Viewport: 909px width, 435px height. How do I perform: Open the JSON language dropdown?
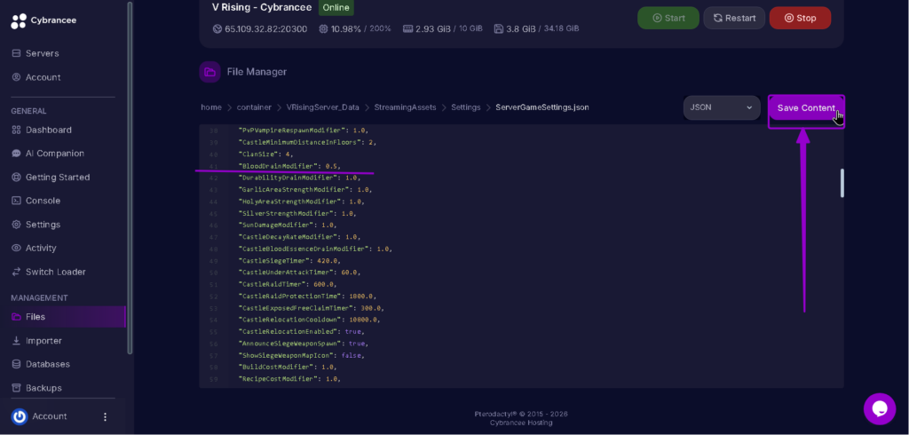(722, 108)
